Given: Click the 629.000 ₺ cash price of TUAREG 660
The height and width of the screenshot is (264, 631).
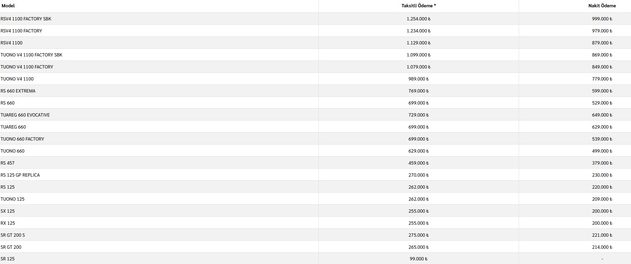Looking at the screenshot, I should 602,127.
